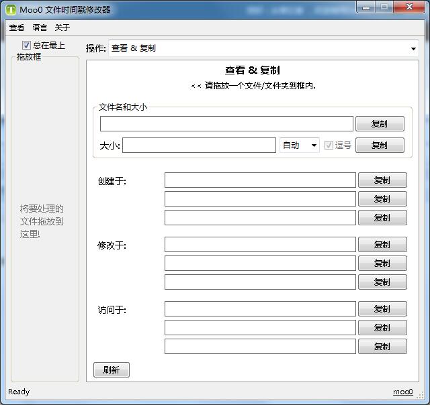This screenshot has width=430, height=405.
Task: Open the 语言 language menu
Action: tap(40, 27)
